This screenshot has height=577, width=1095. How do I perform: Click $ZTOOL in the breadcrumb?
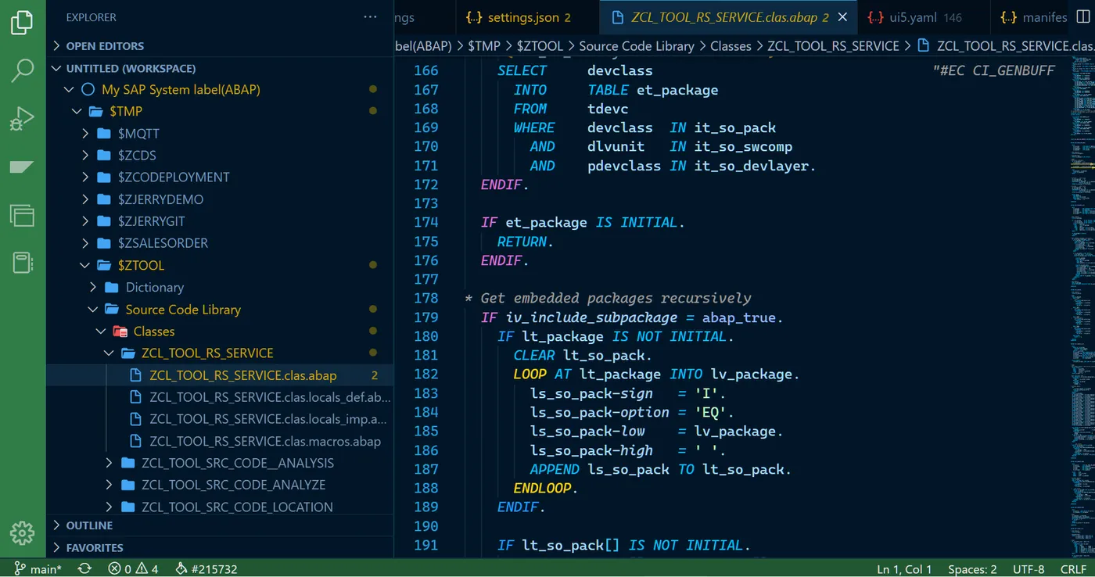[x=540, y=46]
